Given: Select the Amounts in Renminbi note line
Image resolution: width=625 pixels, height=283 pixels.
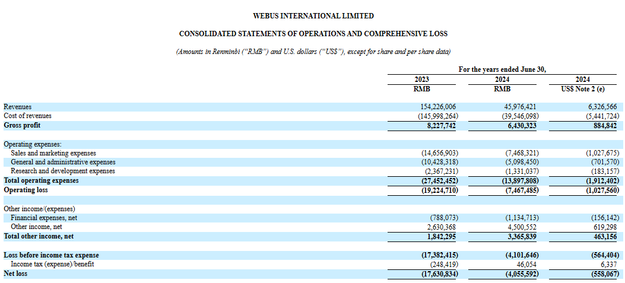Looking at the screenshot, I should pyautogui.click(x=313, y=52).
